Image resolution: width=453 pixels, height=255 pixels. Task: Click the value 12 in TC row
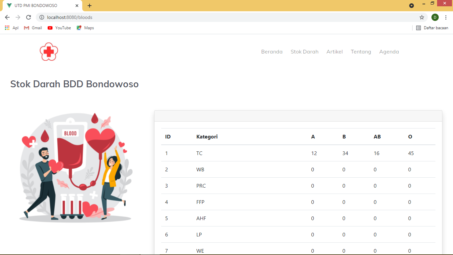pos(314,153)
